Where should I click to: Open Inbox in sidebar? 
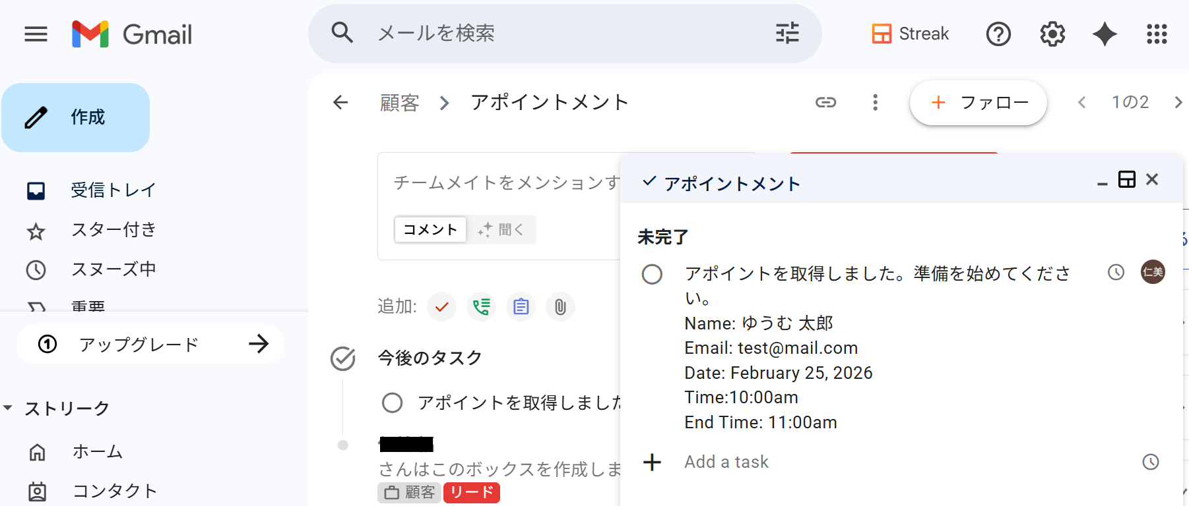113,190
